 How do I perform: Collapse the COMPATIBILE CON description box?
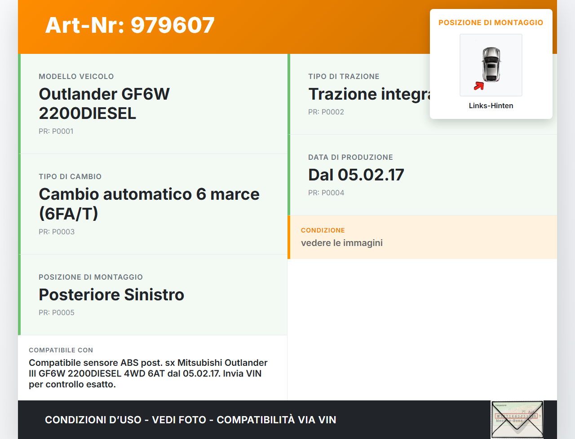[x=153, y=368]
